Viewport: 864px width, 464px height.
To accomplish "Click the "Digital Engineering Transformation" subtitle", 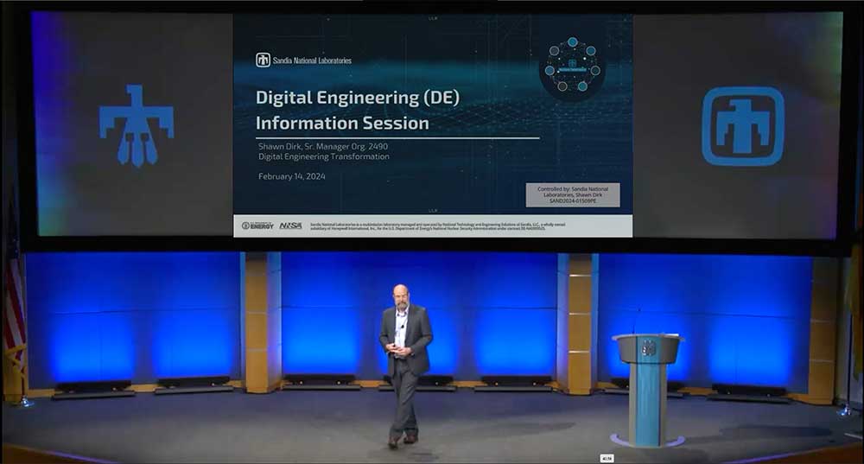I will (324, 157).
